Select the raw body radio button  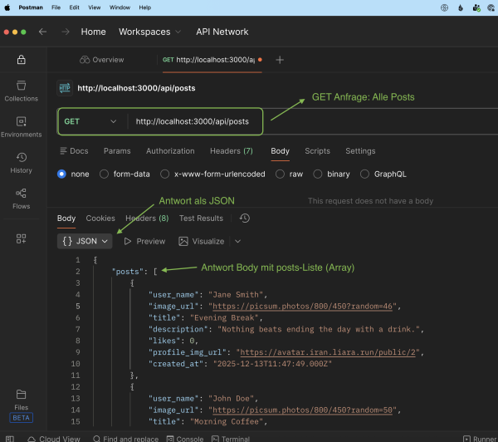point(281,174)
